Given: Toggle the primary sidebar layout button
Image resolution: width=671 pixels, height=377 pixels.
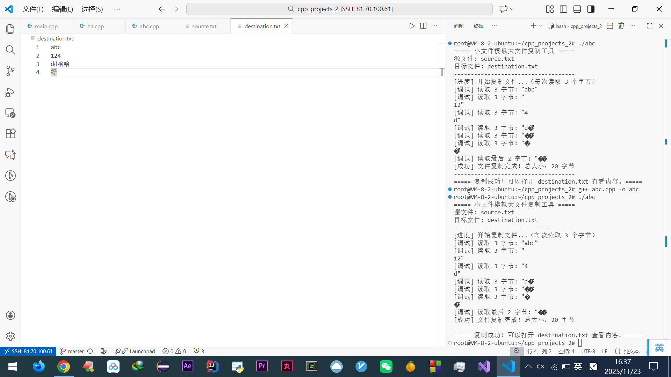Looking at the screenshot, I should [563, 9].
